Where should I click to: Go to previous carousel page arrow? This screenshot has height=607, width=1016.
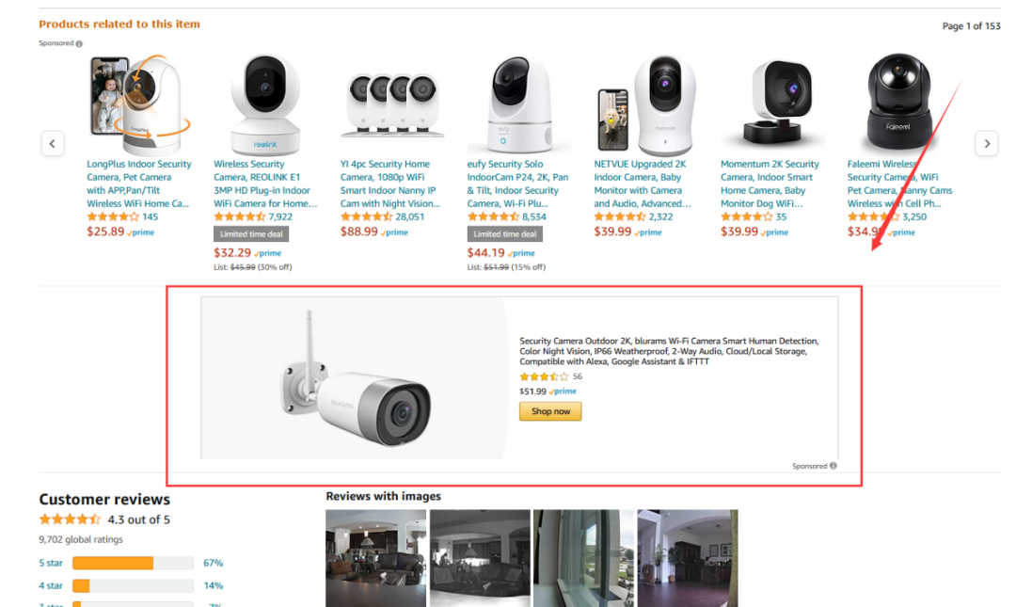tap(53, 143)
